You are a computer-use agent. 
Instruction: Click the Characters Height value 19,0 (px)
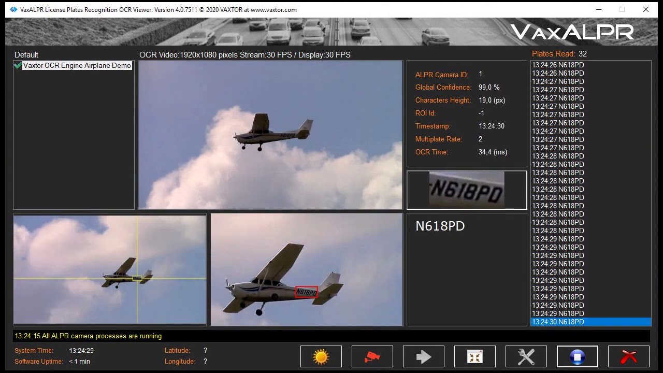492,100
